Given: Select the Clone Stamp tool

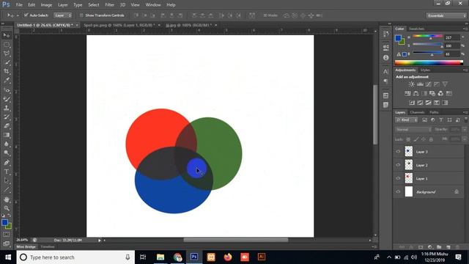Looking at the screenshot, I should [7, 108].
